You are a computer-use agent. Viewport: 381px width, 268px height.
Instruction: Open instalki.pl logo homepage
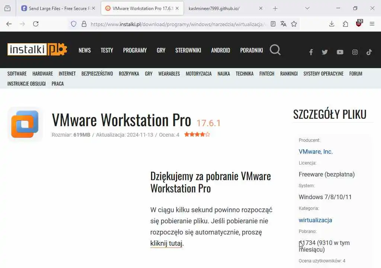click(37, 50)
